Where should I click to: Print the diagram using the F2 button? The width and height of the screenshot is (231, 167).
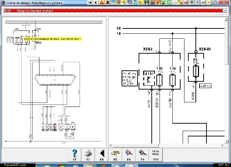[x=88, y=155]
